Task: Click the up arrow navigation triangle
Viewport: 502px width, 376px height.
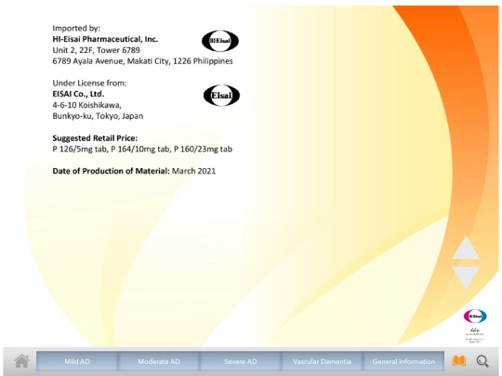Action: [466, 248]
